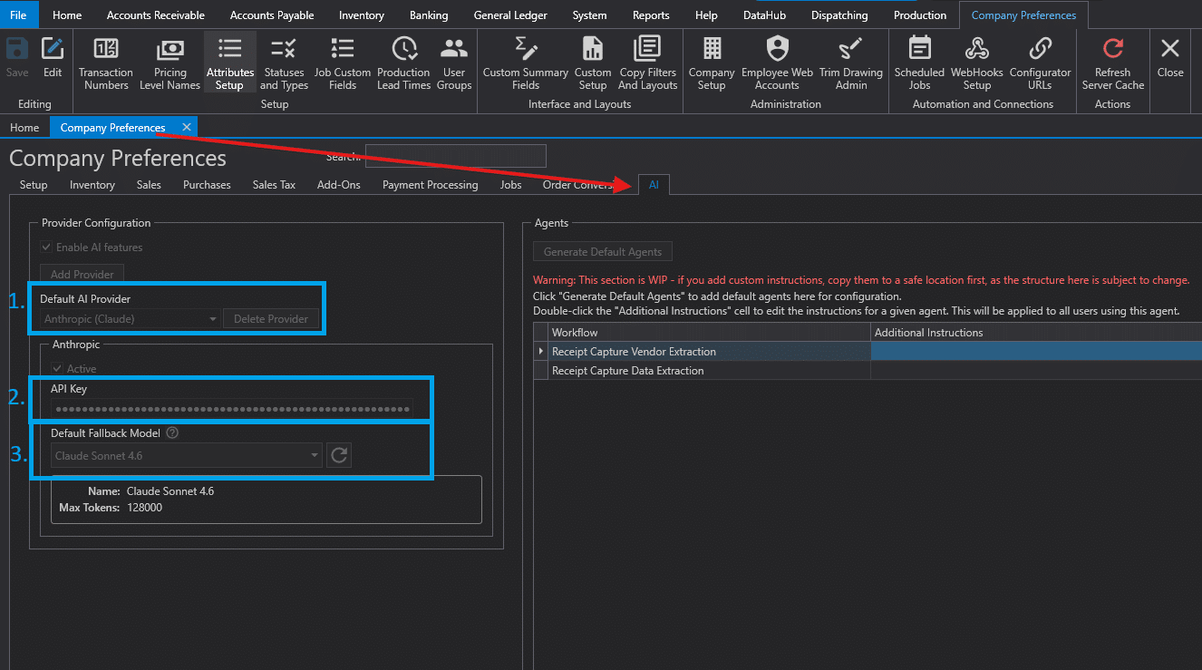The image size is (1202, 670).
Task: Click the Delete Provider button
Action: [271, 319]
